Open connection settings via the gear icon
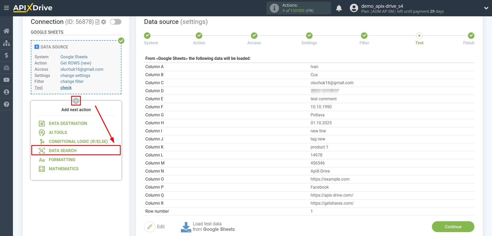 (x=104, y=22)
